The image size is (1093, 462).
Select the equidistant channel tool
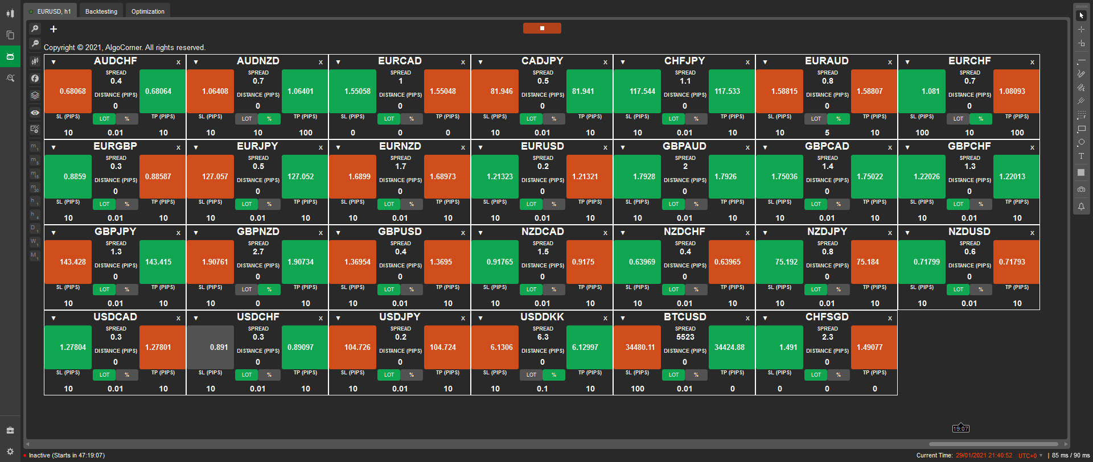1081,87
